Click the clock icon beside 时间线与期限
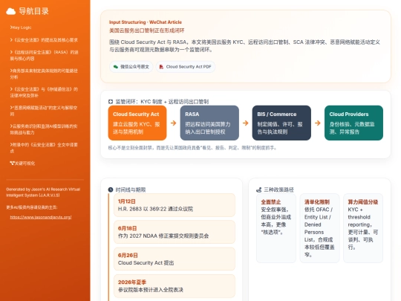 111,190
